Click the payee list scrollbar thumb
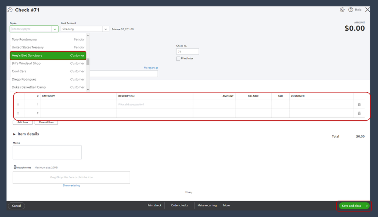 coord(88,62)
